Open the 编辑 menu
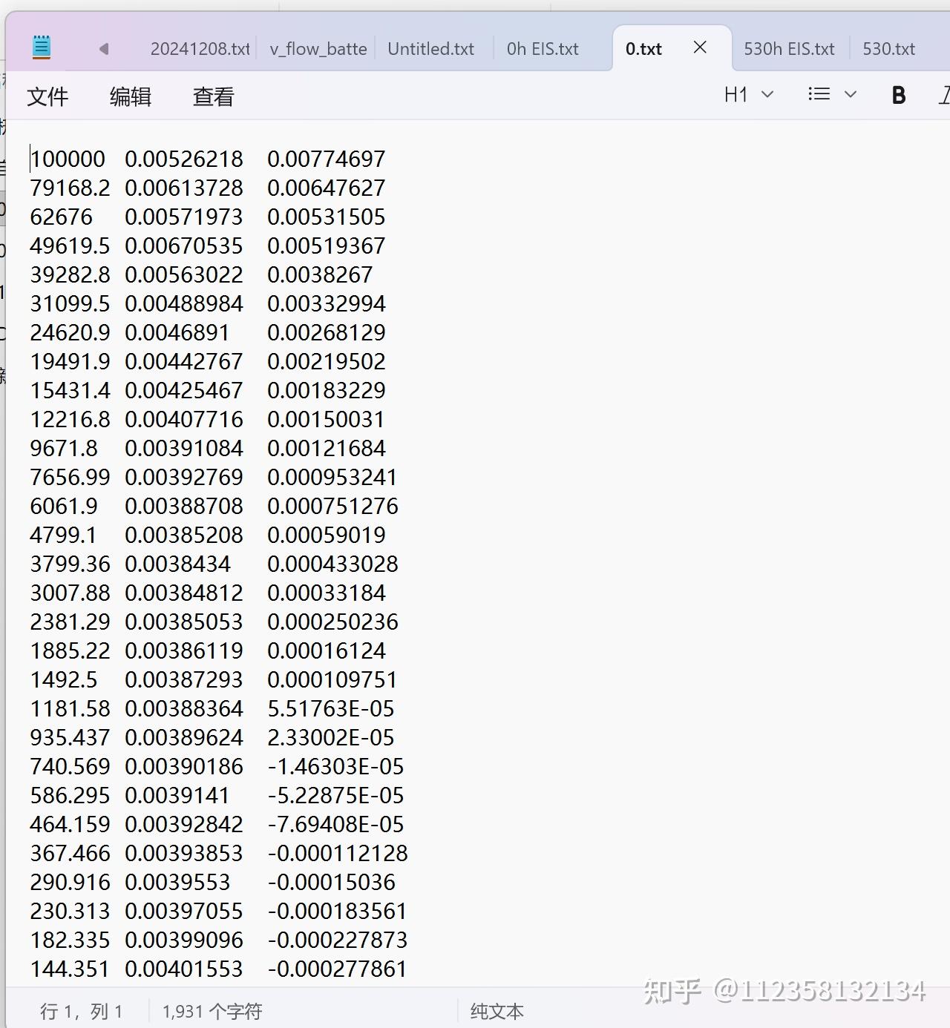 (x=131, y=96)
